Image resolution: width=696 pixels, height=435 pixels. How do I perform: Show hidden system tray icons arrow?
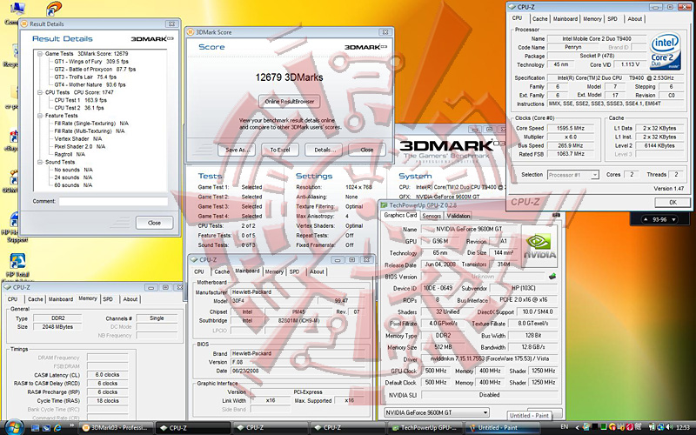coord(578,427)
